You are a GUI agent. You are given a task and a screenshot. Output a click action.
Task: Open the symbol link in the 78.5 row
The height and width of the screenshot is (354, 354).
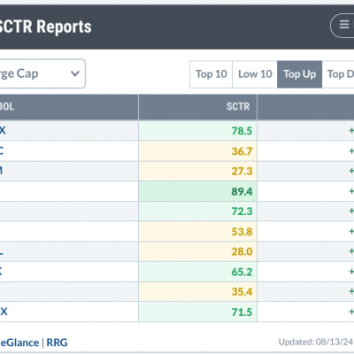3,130
